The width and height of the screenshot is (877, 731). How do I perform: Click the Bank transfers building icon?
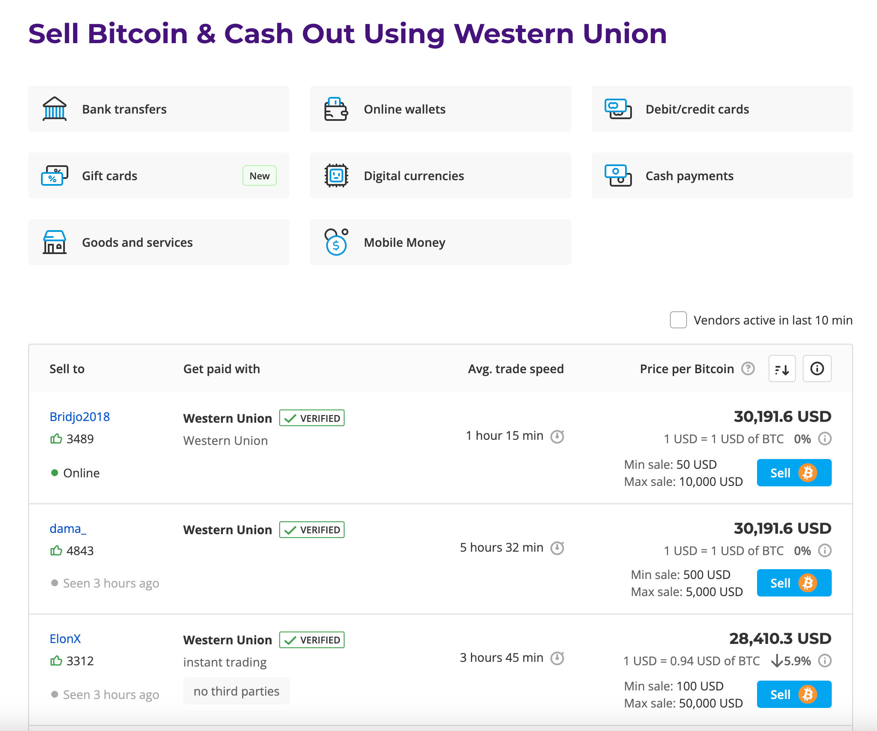55,109
